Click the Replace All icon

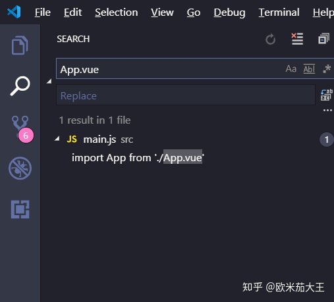(327, 95)
